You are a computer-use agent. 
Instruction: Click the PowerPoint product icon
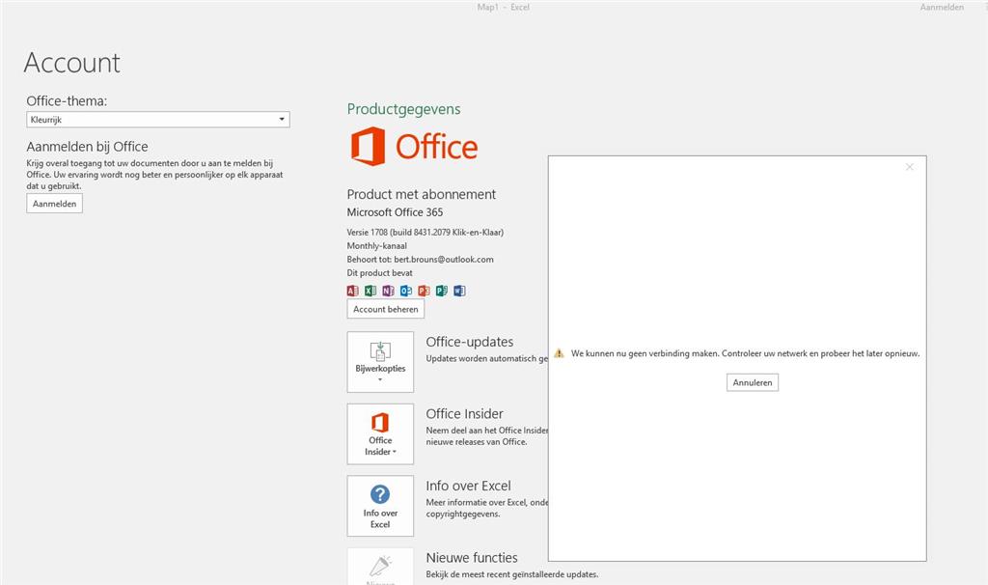(425, 291)
